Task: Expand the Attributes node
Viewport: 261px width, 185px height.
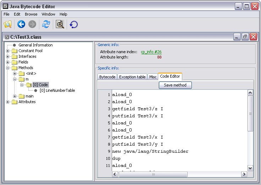Action: pos(7,102)
